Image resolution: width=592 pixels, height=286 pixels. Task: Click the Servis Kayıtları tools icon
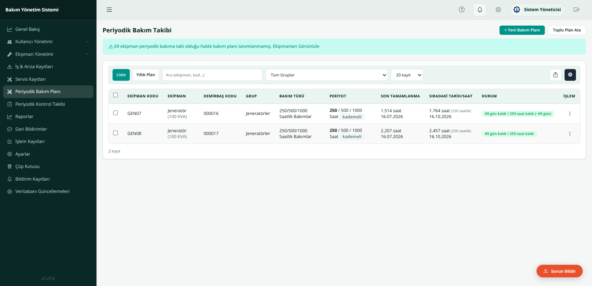(x=10, y=79)
